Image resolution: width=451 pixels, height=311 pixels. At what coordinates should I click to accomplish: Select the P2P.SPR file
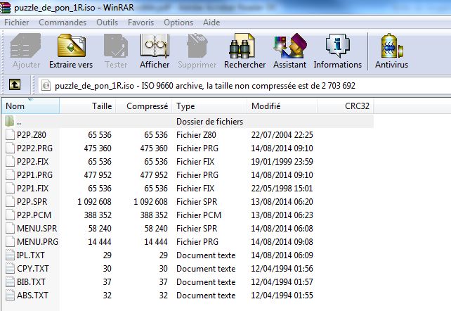coord(32,202)
